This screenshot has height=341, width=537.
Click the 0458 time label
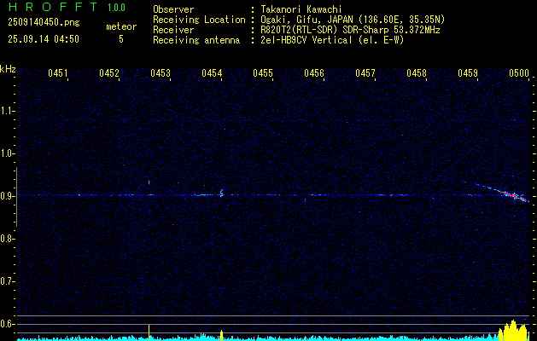(x=417, y=74)
